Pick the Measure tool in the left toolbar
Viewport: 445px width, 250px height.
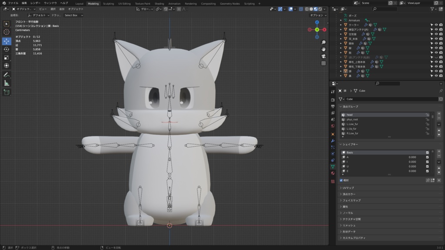click(7, 83)
